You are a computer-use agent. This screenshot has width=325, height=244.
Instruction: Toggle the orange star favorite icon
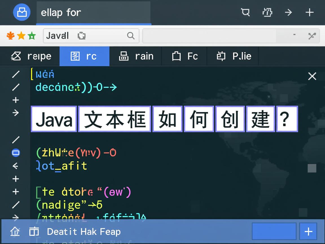coord(21,36)
